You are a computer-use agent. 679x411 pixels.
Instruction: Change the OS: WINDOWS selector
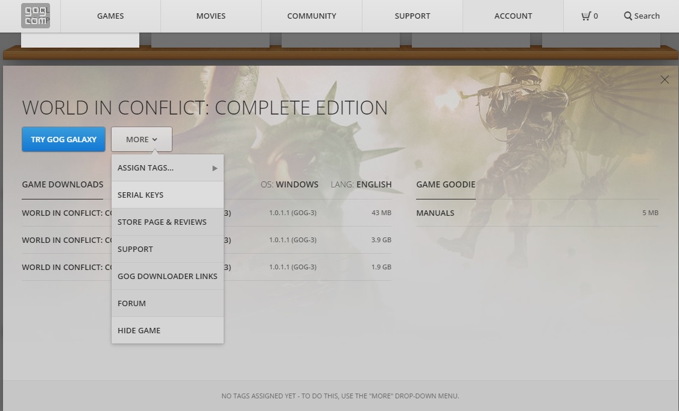tap(289, 184)
